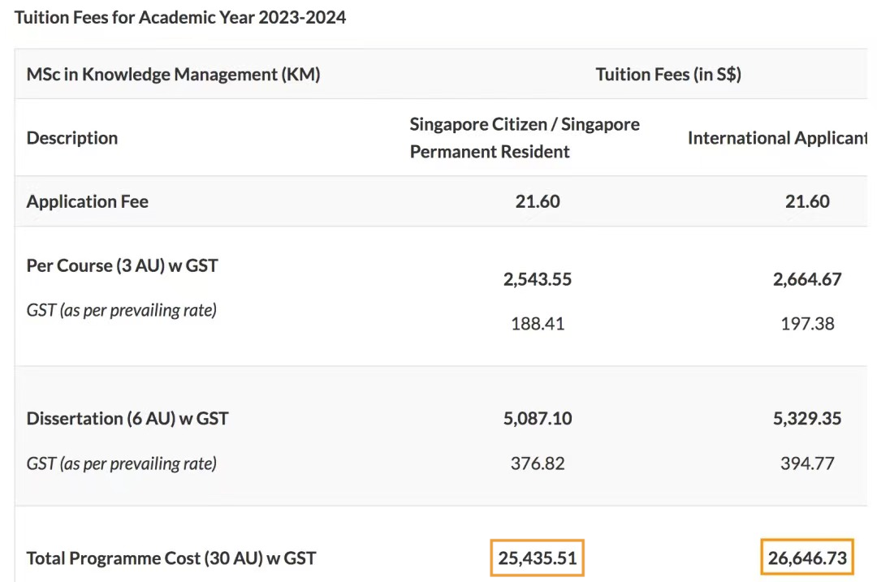Select the Application Fee row label

(x=88, y=201)
